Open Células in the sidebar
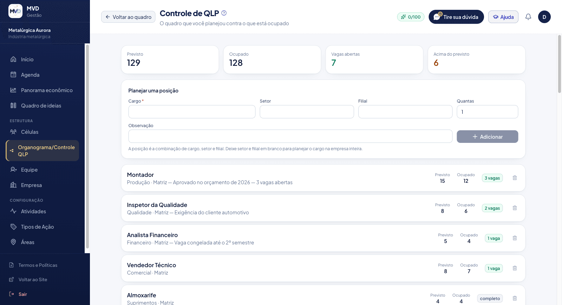 pyautogui.click(x=42, y=132)
